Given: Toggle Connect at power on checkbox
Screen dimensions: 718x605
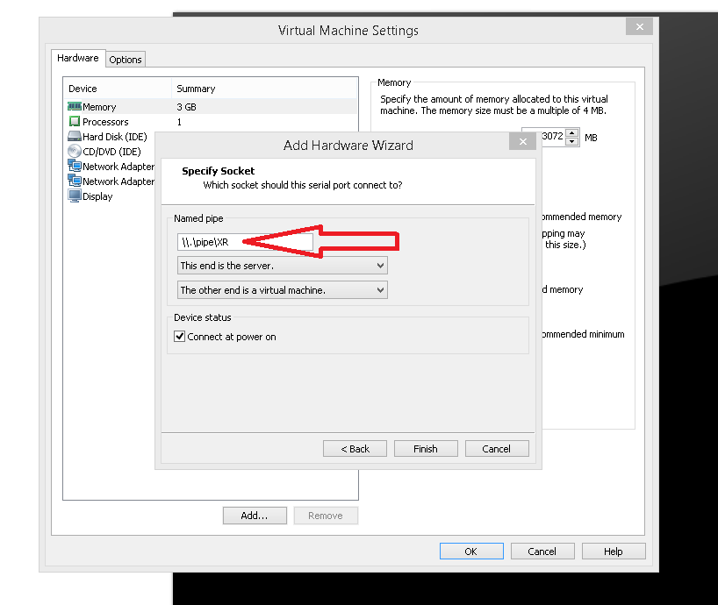Looking at the screenshot, I should 179,337.
